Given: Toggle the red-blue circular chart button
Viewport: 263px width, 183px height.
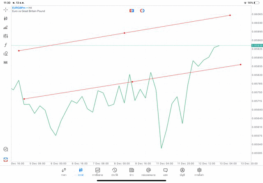Looking at the screenshot, I should (x=142, y=11).
